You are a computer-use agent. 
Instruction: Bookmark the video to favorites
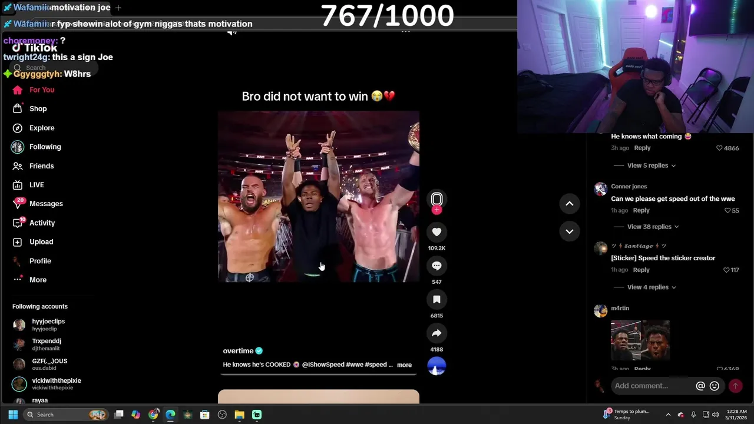point(436,300)
